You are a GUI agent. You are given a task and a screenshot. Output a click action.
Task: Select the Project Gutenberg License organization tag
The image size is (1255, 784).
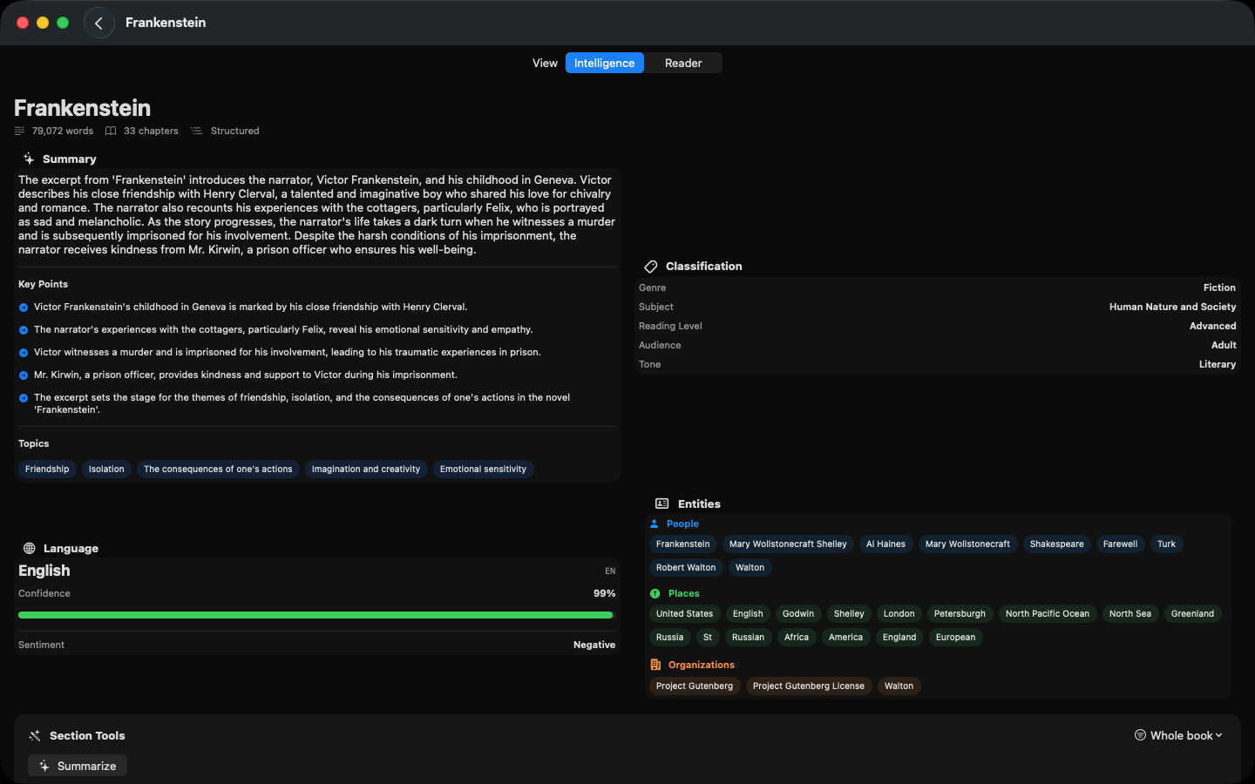[809, 686]
